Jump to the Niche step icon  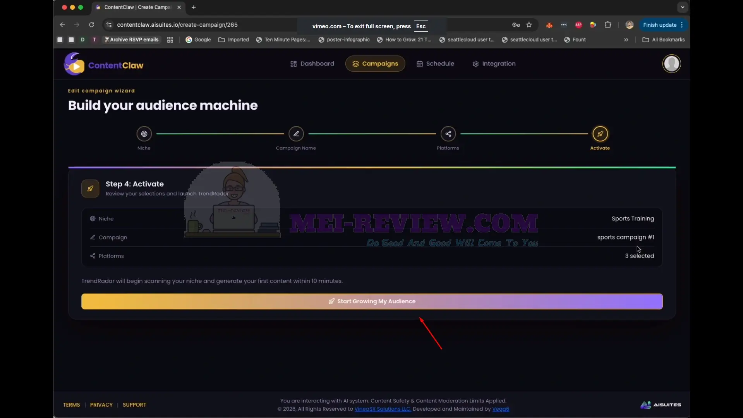144,134
